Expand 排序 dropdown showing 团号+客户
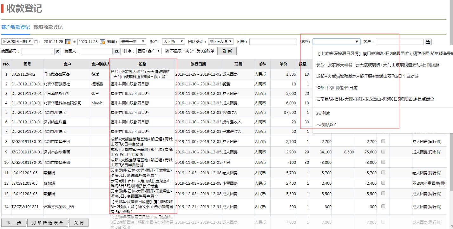This screenshot has height=229, width=453. 149,51
